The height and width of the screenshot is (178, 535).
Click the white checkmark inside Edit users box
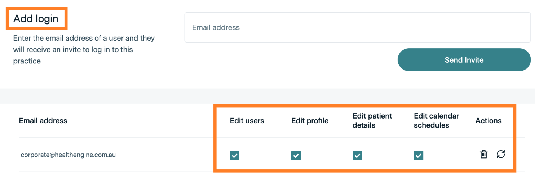coord(235,155)
